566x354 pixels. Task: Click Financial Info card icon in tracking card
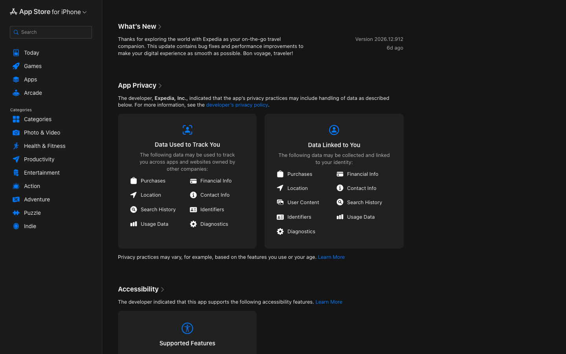click(193, 181)
